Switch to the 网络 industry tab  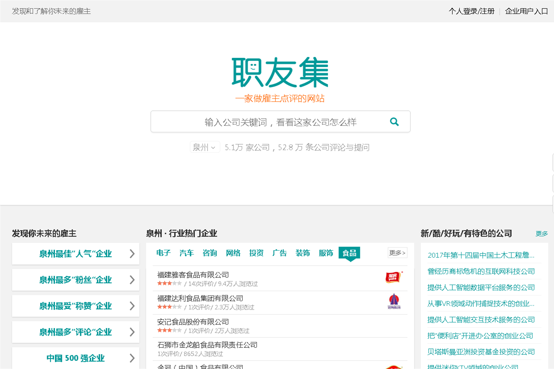pos(233,253)
